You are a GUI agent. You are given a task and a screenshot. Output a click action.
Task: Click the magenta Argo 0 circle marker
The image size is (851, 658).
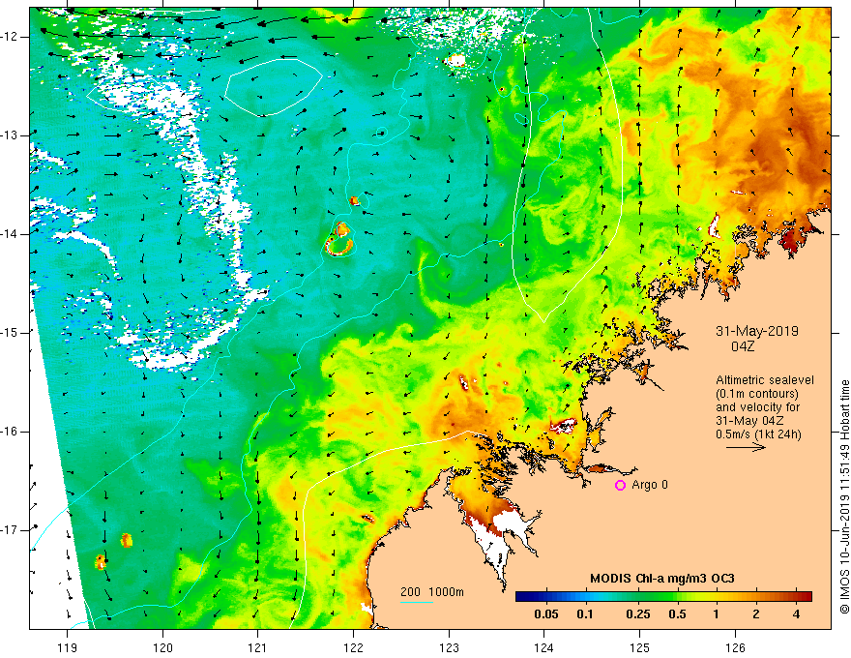(620, 486)
